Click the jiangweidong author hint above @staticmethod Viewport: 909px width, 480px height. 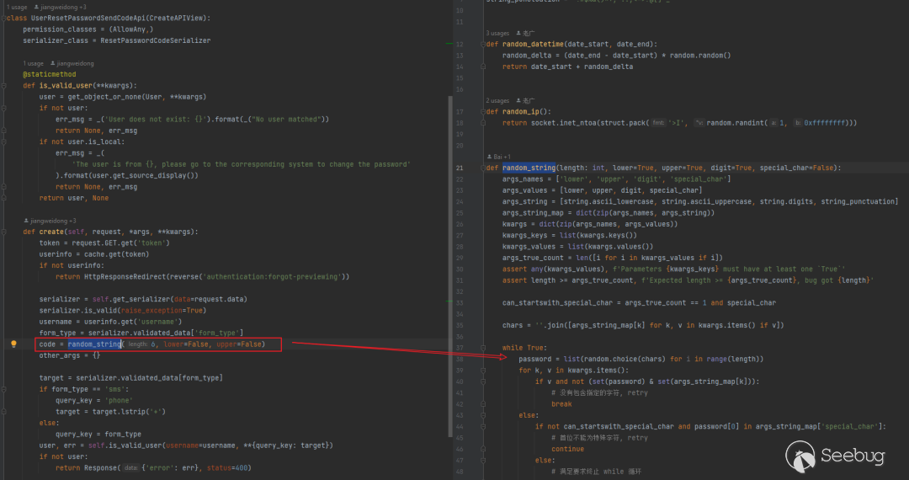[72, 63]
